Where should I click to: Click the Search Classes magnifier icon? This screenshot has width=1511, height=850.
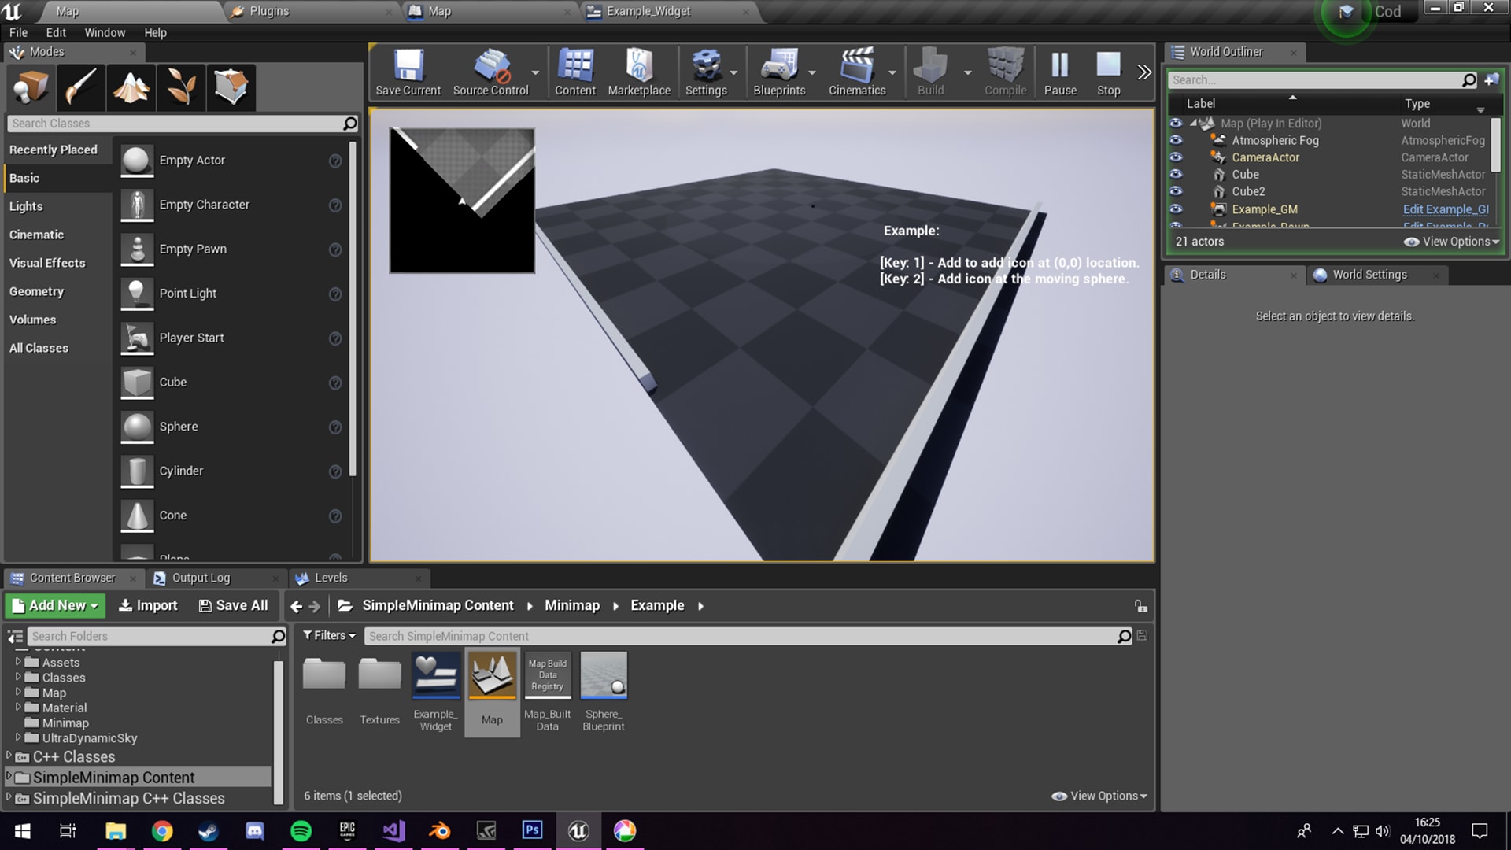click(x=350, y=124)
